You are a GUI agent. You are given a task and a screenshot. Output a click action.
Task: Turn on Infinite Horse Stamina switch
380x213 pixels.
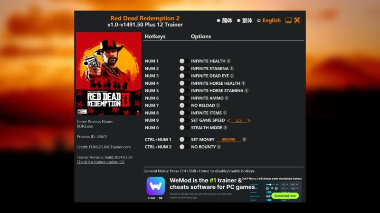[x=184, y=90]
